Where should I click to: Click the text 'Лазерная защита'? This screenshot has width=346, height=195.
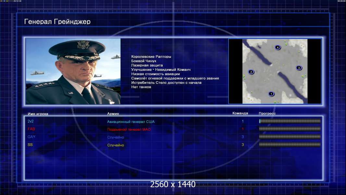tap(147, 65)
